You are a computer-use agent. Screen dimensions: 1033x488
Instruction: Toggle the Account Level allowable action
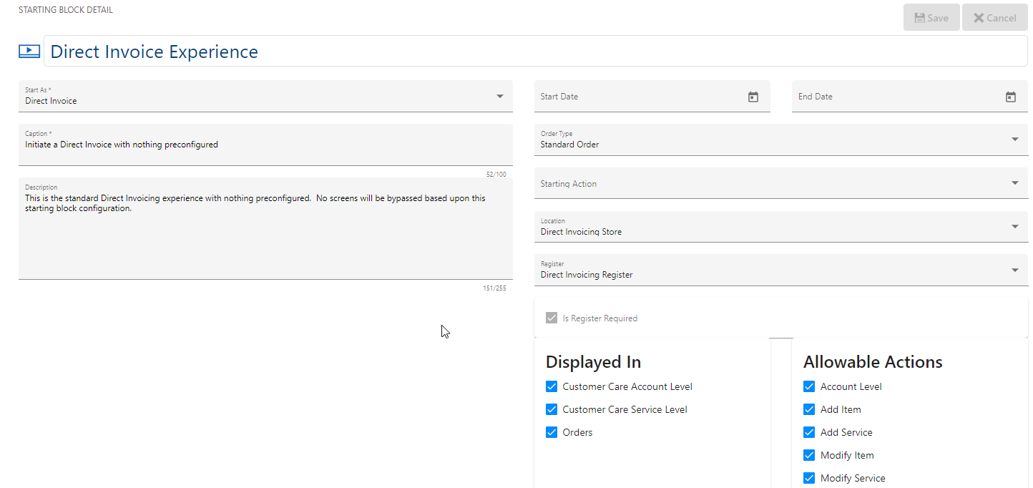(x=809, y=386)
